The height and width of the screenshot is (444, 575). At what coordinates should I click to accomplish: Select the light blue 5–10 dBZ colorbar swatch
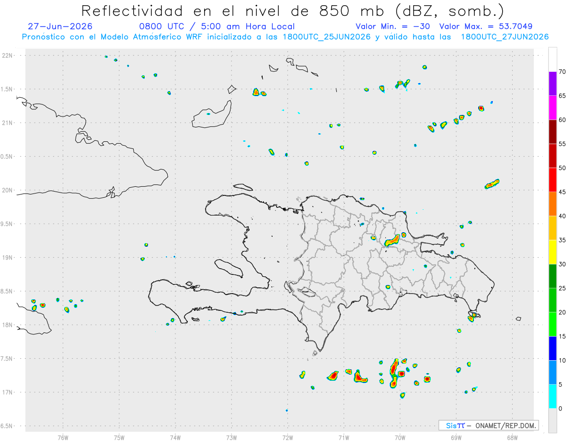point(552,372)
